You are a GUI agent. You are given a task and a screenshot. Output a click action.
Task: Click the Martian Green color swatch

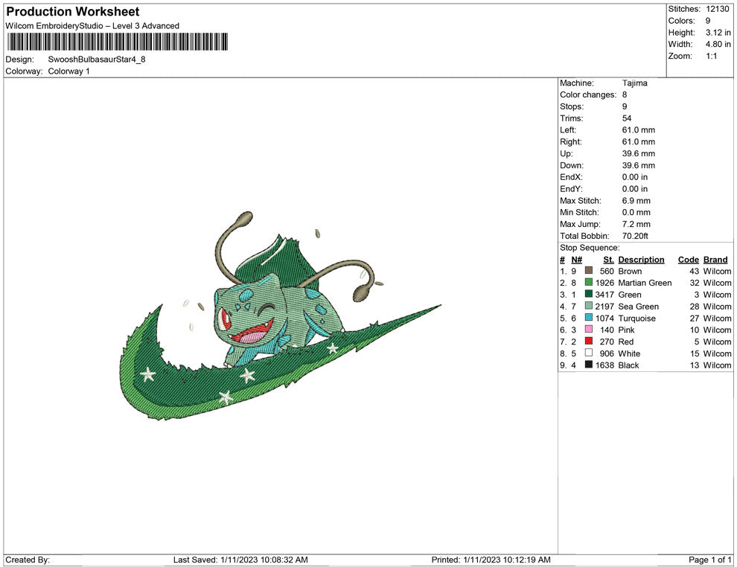(x=588, y=282)
